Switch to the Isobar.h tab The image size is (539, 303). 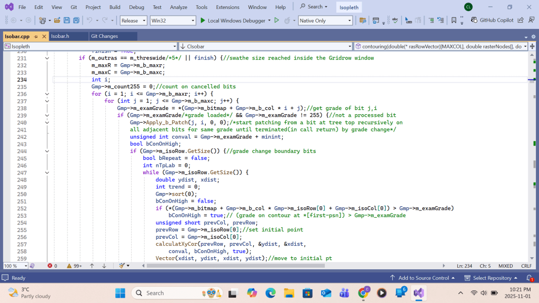click(61, 36)
